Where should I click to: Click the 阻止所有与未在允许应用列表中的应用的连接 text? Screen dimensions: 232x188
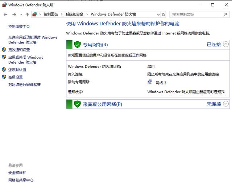183,74
